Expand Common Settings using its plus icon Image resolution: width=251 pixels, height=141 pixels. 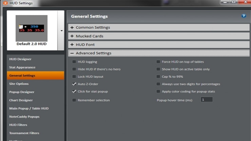click(72, 28)
